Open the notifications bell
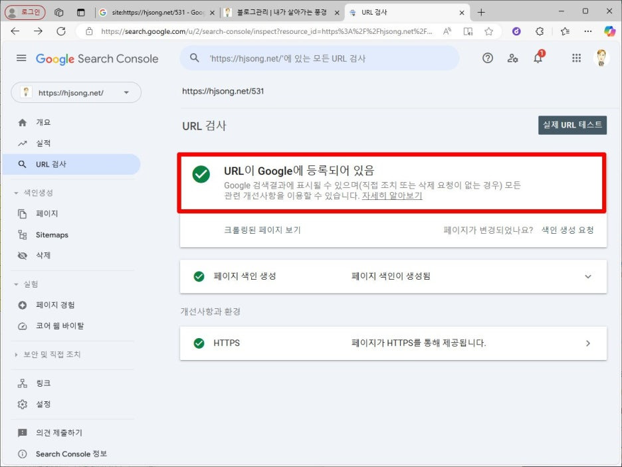622x467 pixels. tap(538, 58)
